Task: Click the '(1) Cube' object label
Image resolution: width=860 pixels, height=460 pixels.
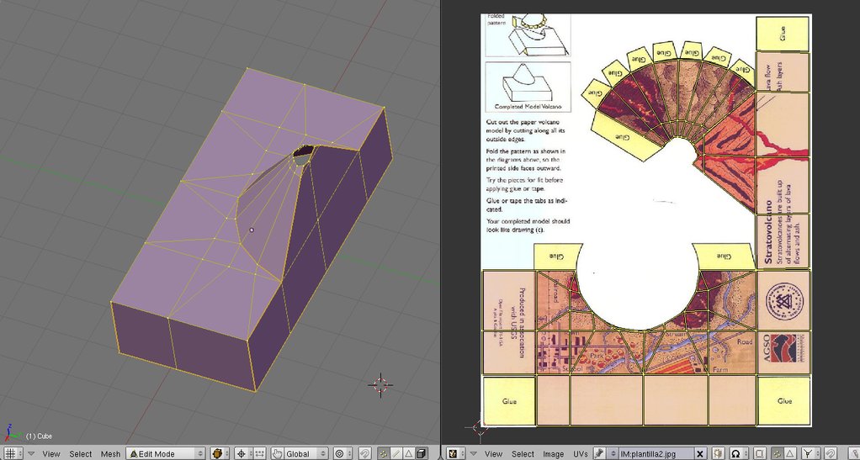Action: pos(39,436)
